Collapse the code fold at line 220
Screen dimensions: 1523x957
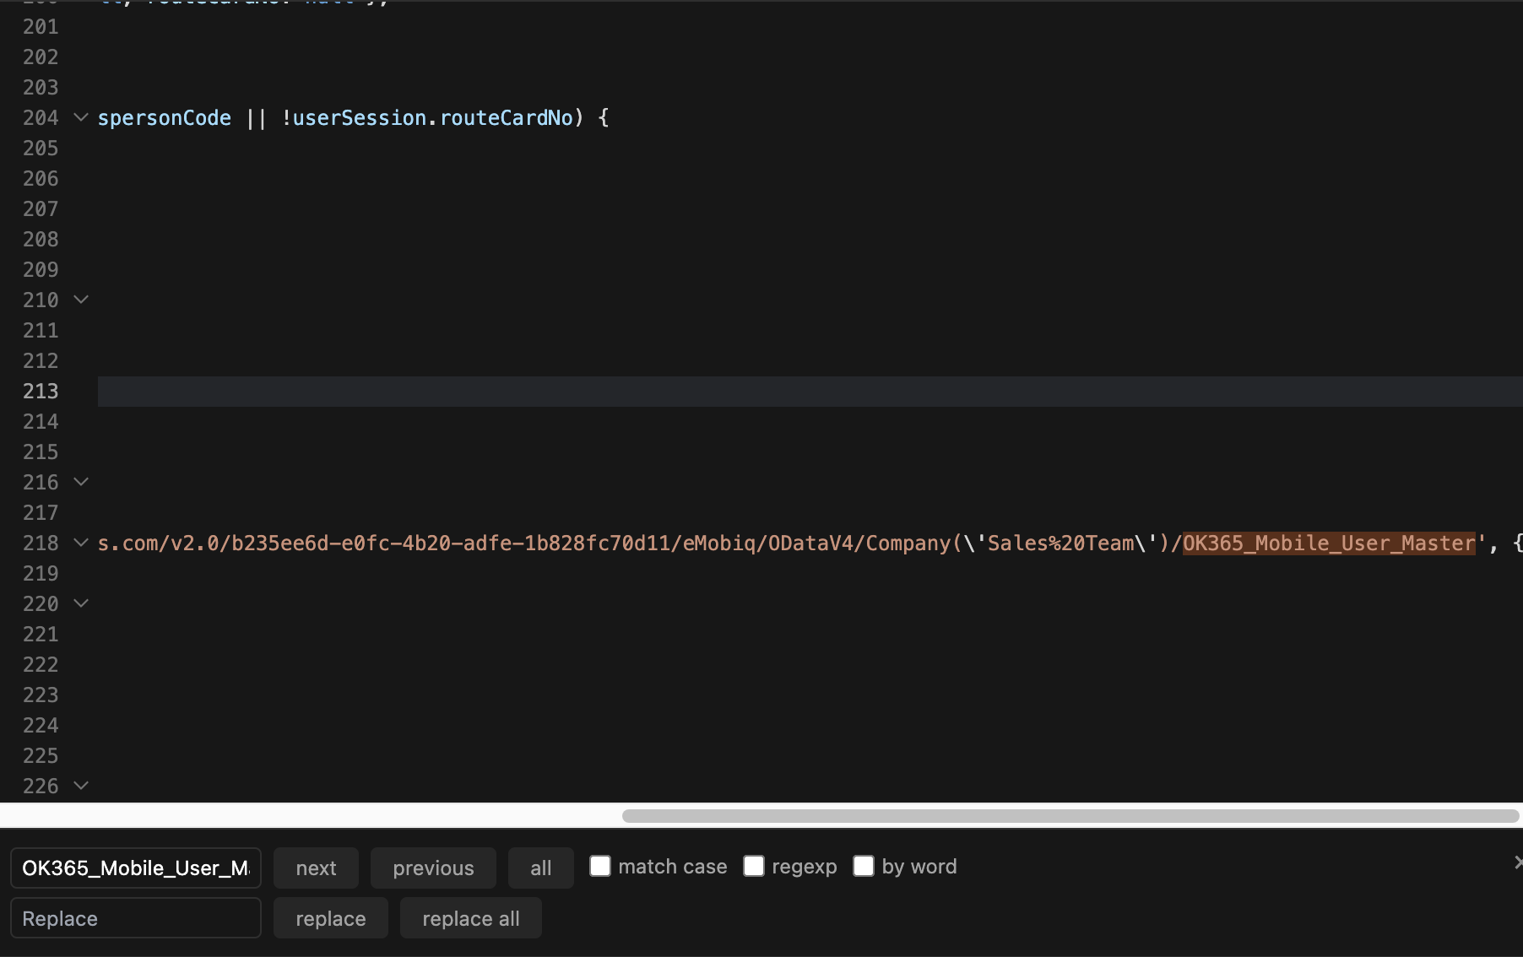[81, 603]
